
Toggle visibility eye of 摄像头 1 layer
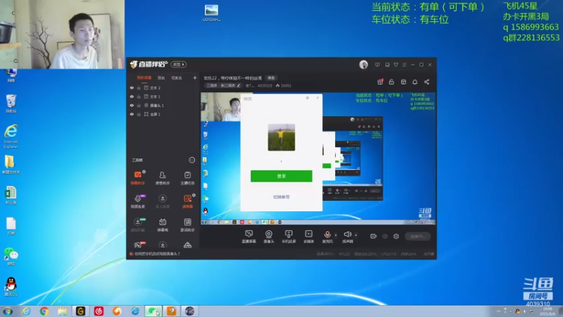click(x=132, y=105)
